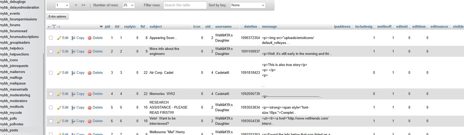
Task: Open mybb_forums table in sidebar
Action: click(10, 25)
